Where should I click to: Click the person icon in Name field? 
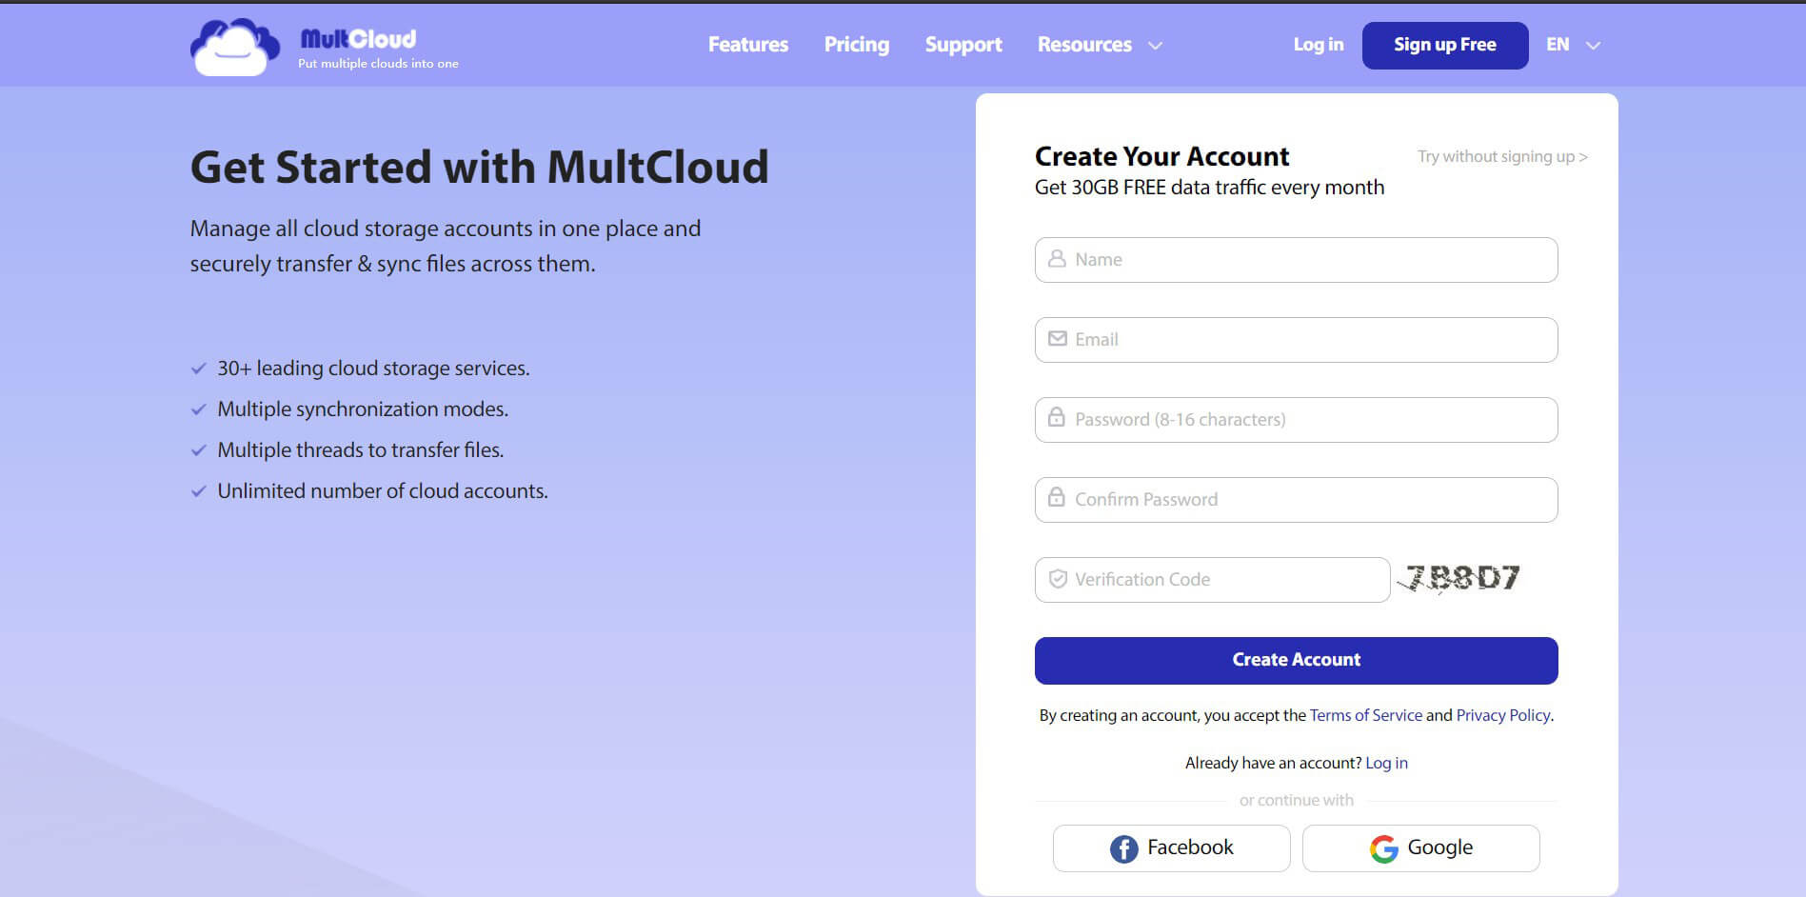(x=1056, y=259)
